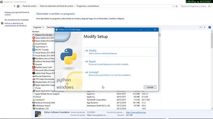Open http://www.python.org/ support link
This screenshot has width=213, height=119.
[136, 112]
